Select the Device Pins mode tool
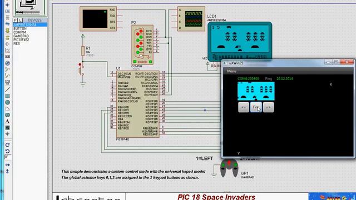Screen dimensions: 356x200 [x=7, y=44]
